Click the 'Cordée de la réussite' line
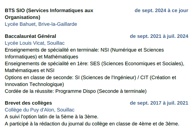 (x=75, y=91)
